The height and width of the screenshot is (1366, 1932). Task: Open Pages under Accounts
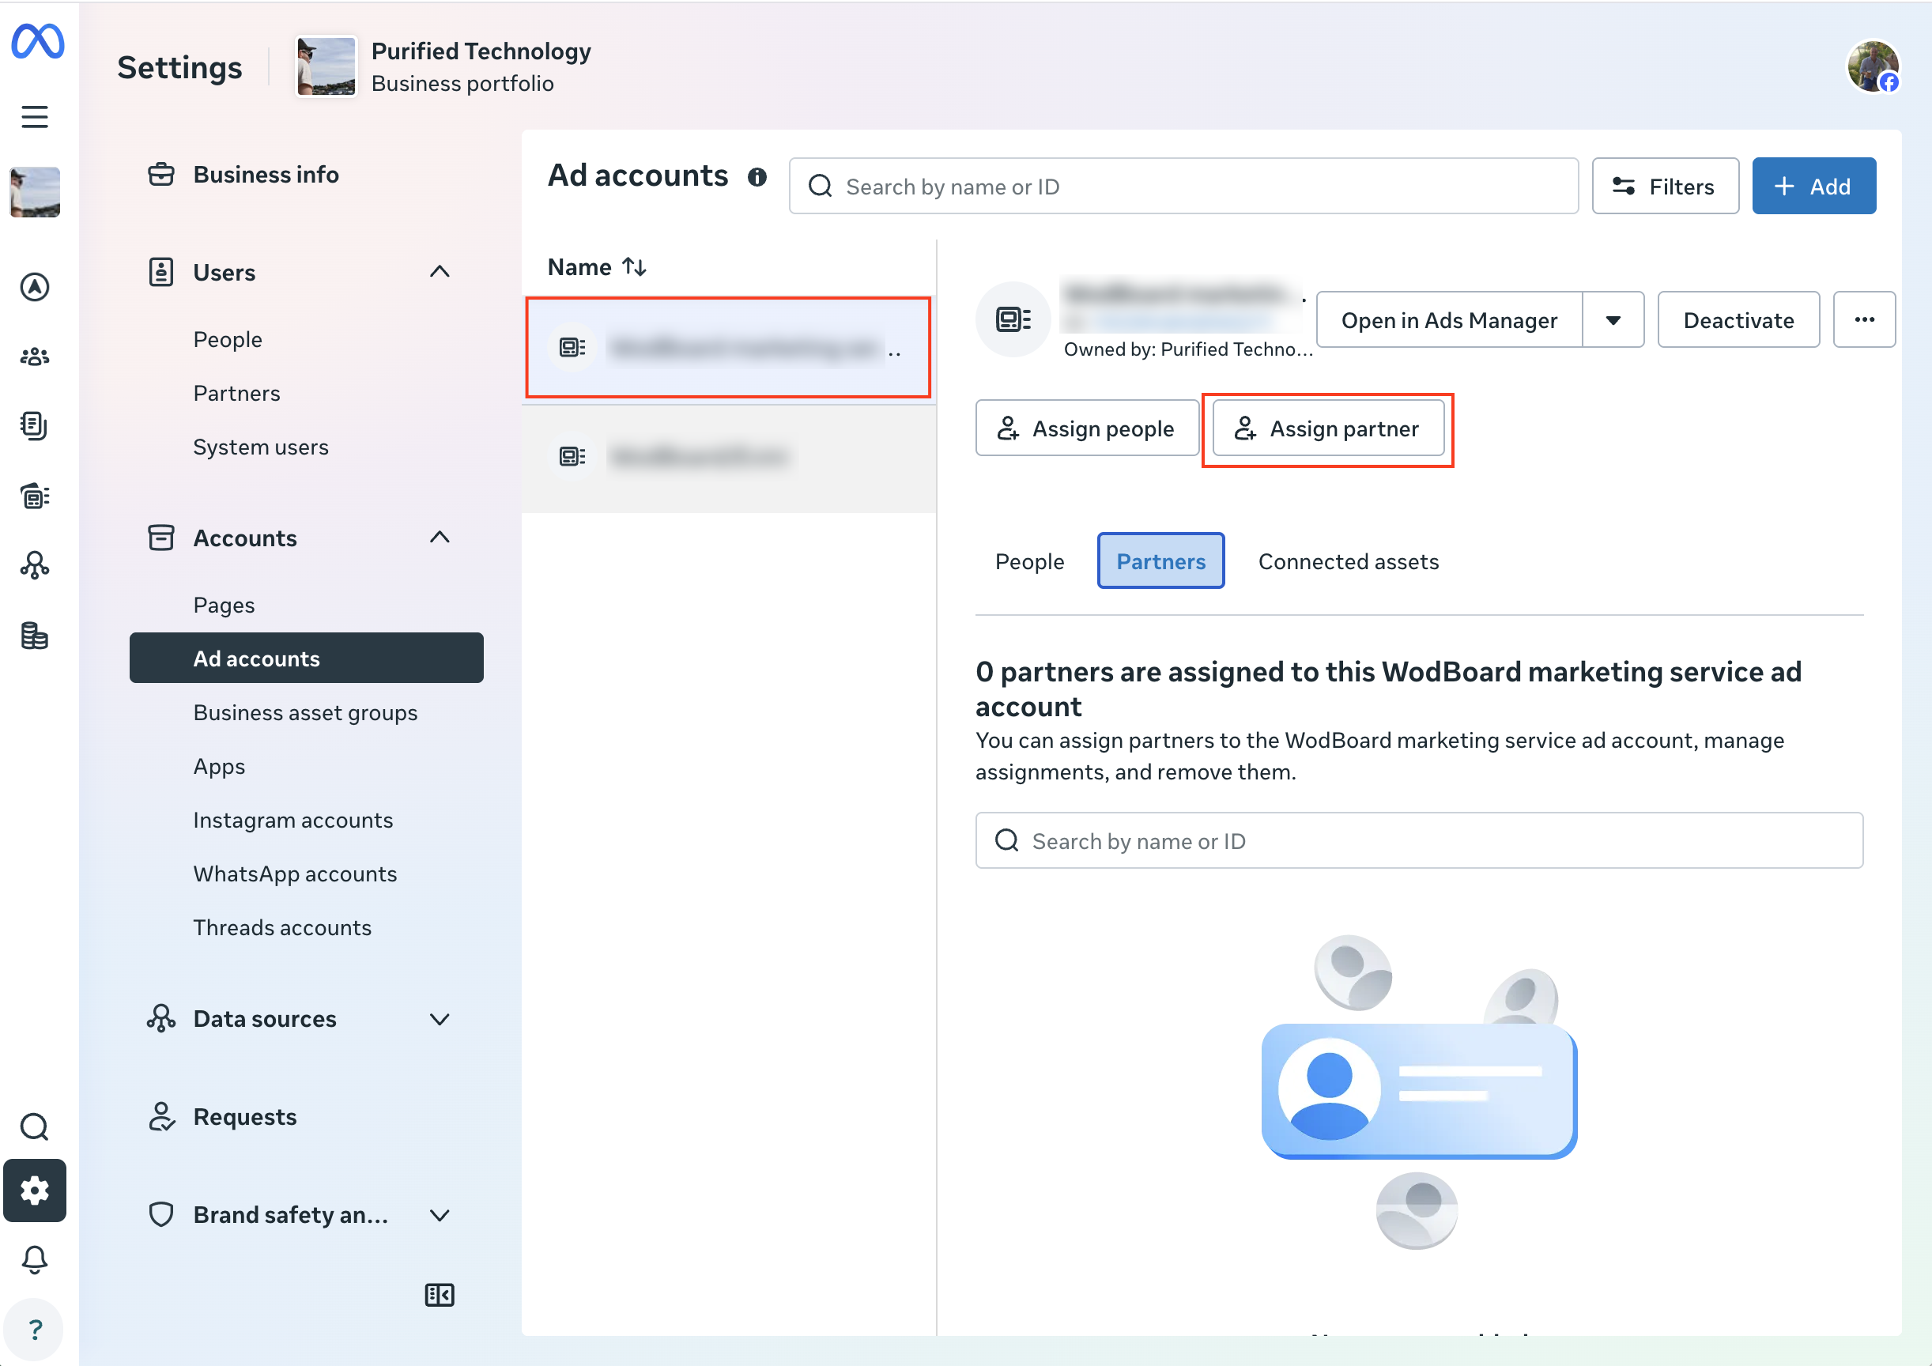tap(224, 606)
